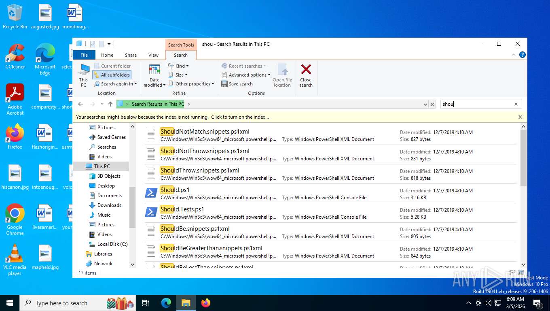Toggle All subfolders search option
This screenshot has width=550, height=311.
(112, 75)
